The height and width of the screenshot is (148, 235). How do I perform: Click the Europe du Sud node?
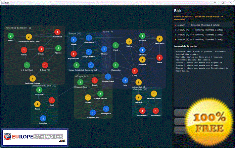coord(91,65)
